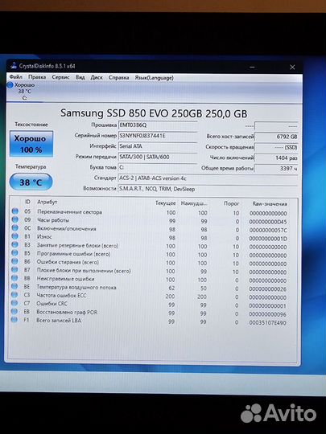Click the power on hours value 3397 ч

[x=276, y=168]
